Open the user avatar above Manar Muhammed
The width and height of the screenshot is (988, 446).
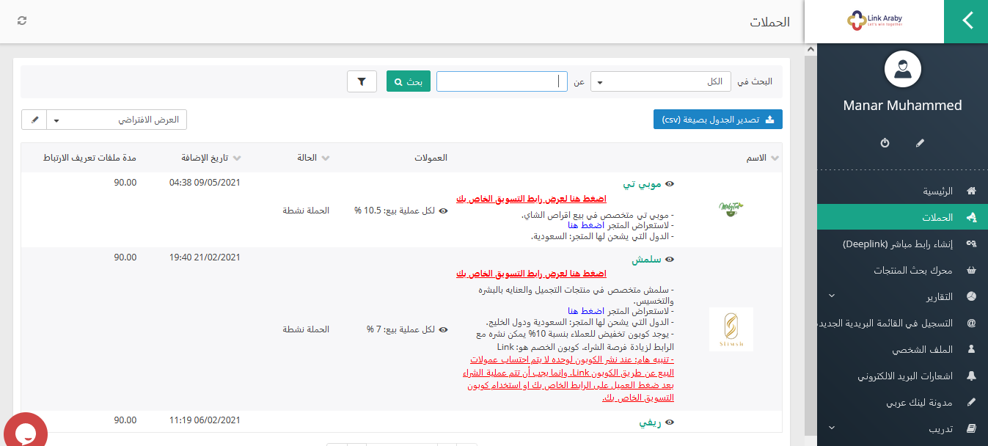click(902, 70)
